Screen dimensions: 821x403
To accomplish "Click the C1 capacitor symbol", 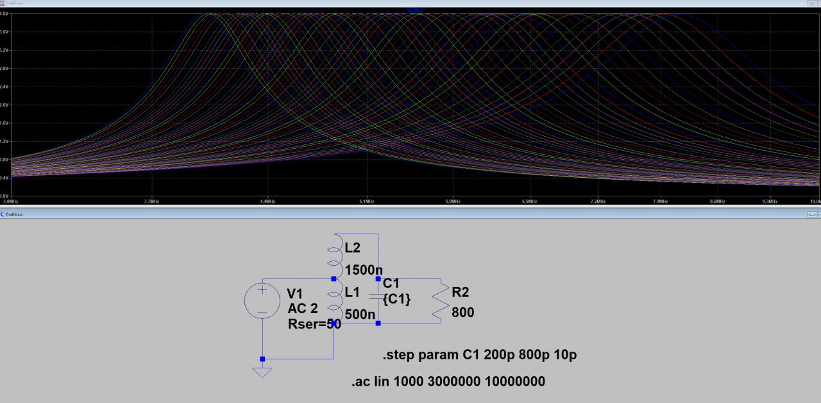I will pos(378,296).
